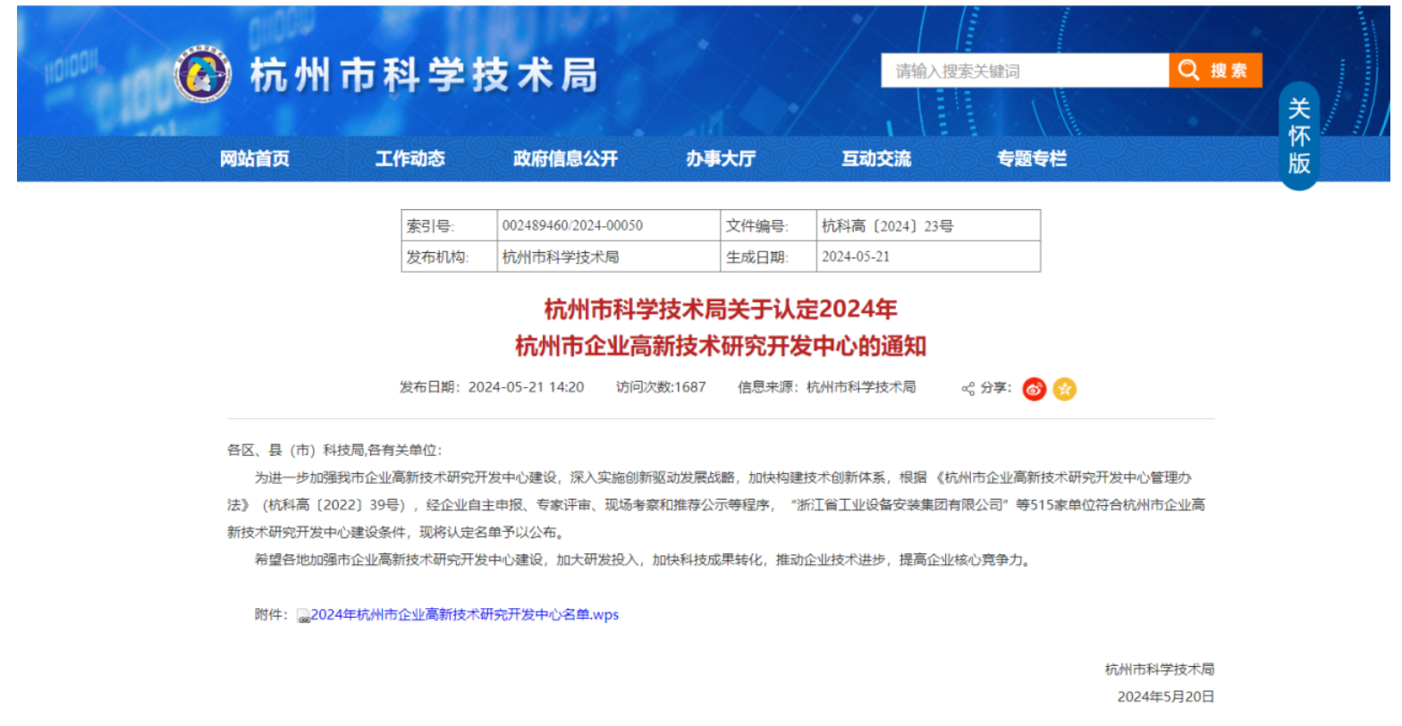
Task: Switch to 关怀版 accessibility mode
Action: coord(1298,136)
